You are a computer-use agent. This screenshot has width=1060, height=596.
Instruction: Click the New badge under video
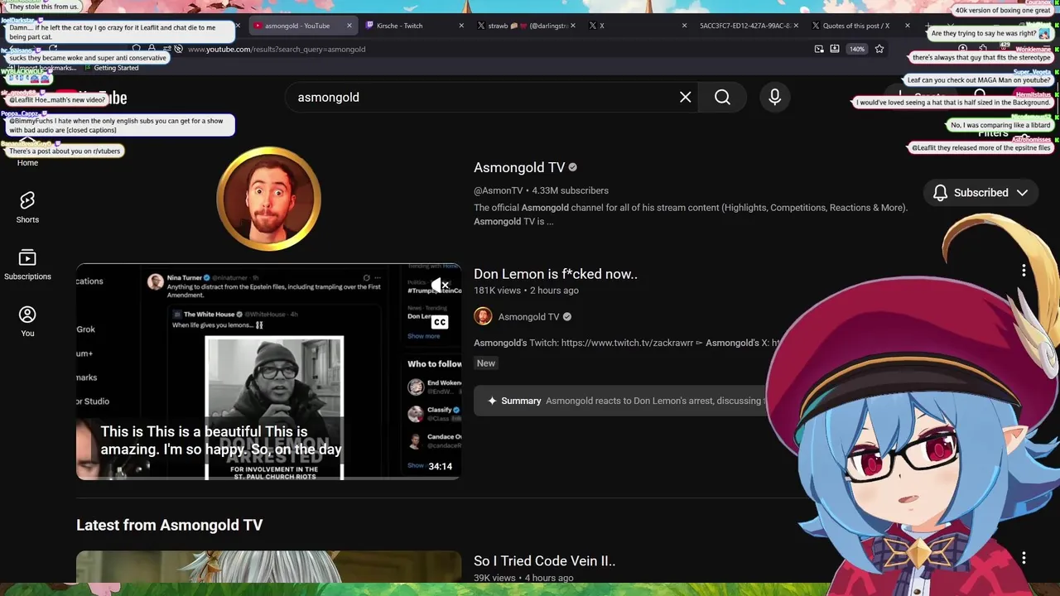[x=485, y=363]
